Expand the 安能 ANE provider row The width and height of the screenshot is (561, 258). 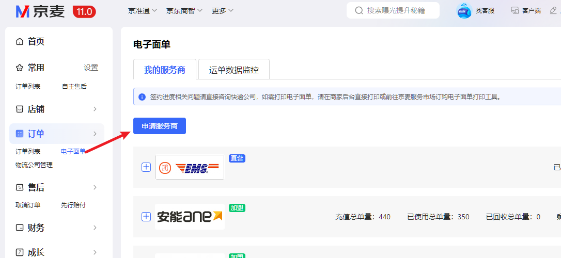[x=146, y=217]
